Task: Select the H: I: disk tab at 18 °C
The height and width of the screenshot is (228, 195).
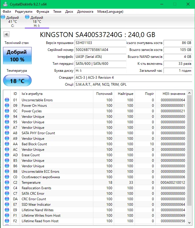Action: 37,21
